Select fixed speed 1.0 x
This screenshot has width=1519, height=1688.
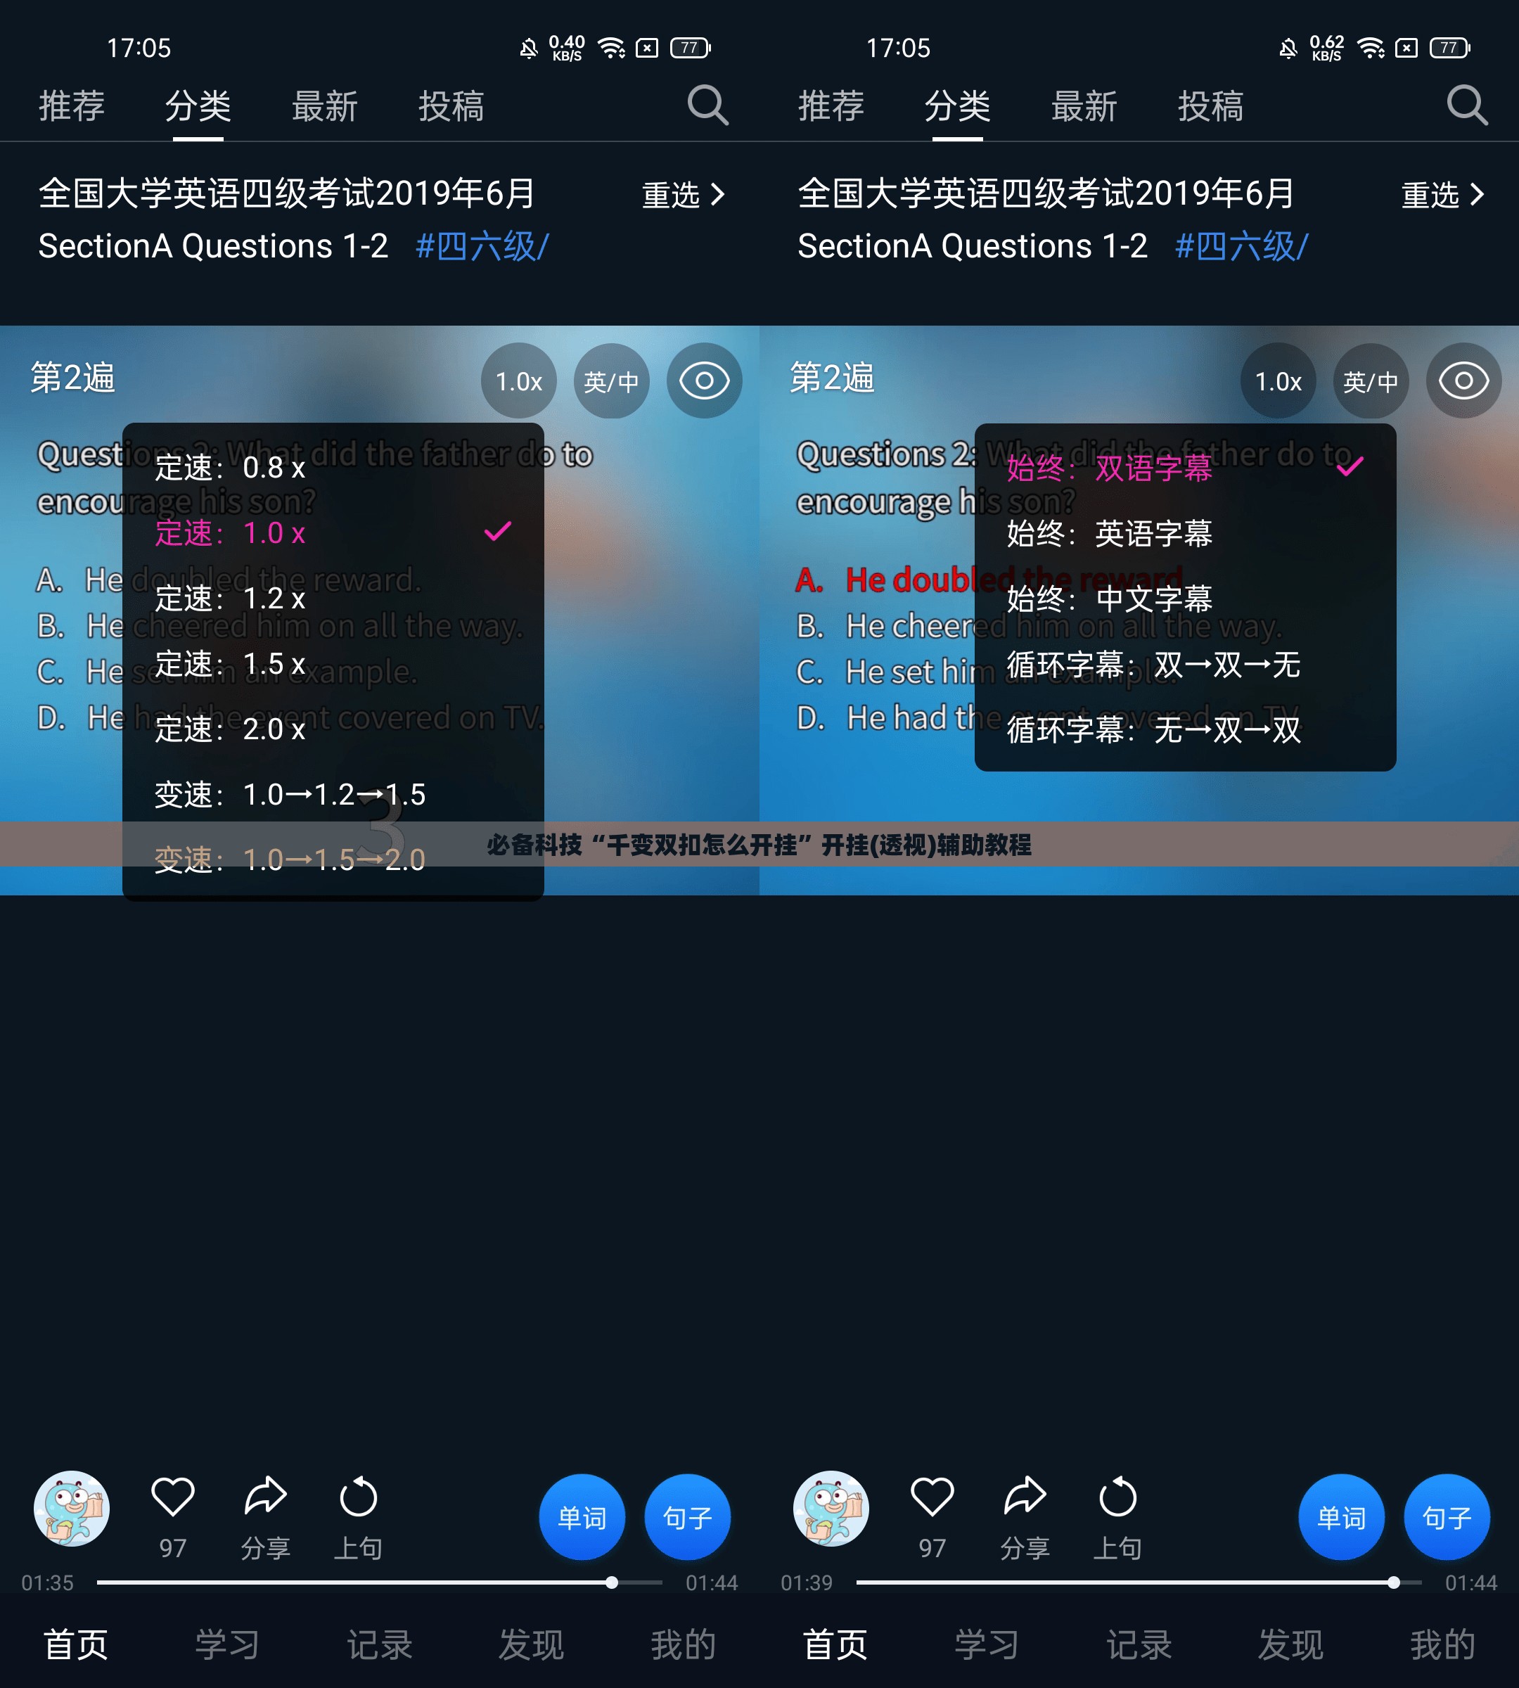[333, 532]
